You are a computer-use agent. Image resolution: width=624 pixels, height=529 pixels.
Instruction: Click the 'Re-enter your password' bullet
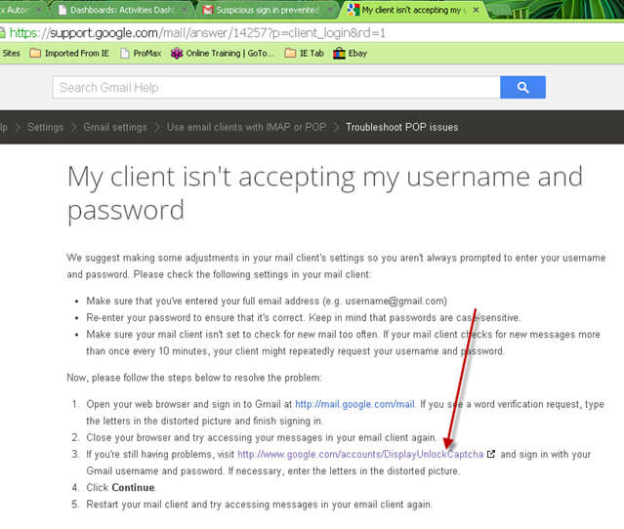pyautogui.click(x=303, y=318)
